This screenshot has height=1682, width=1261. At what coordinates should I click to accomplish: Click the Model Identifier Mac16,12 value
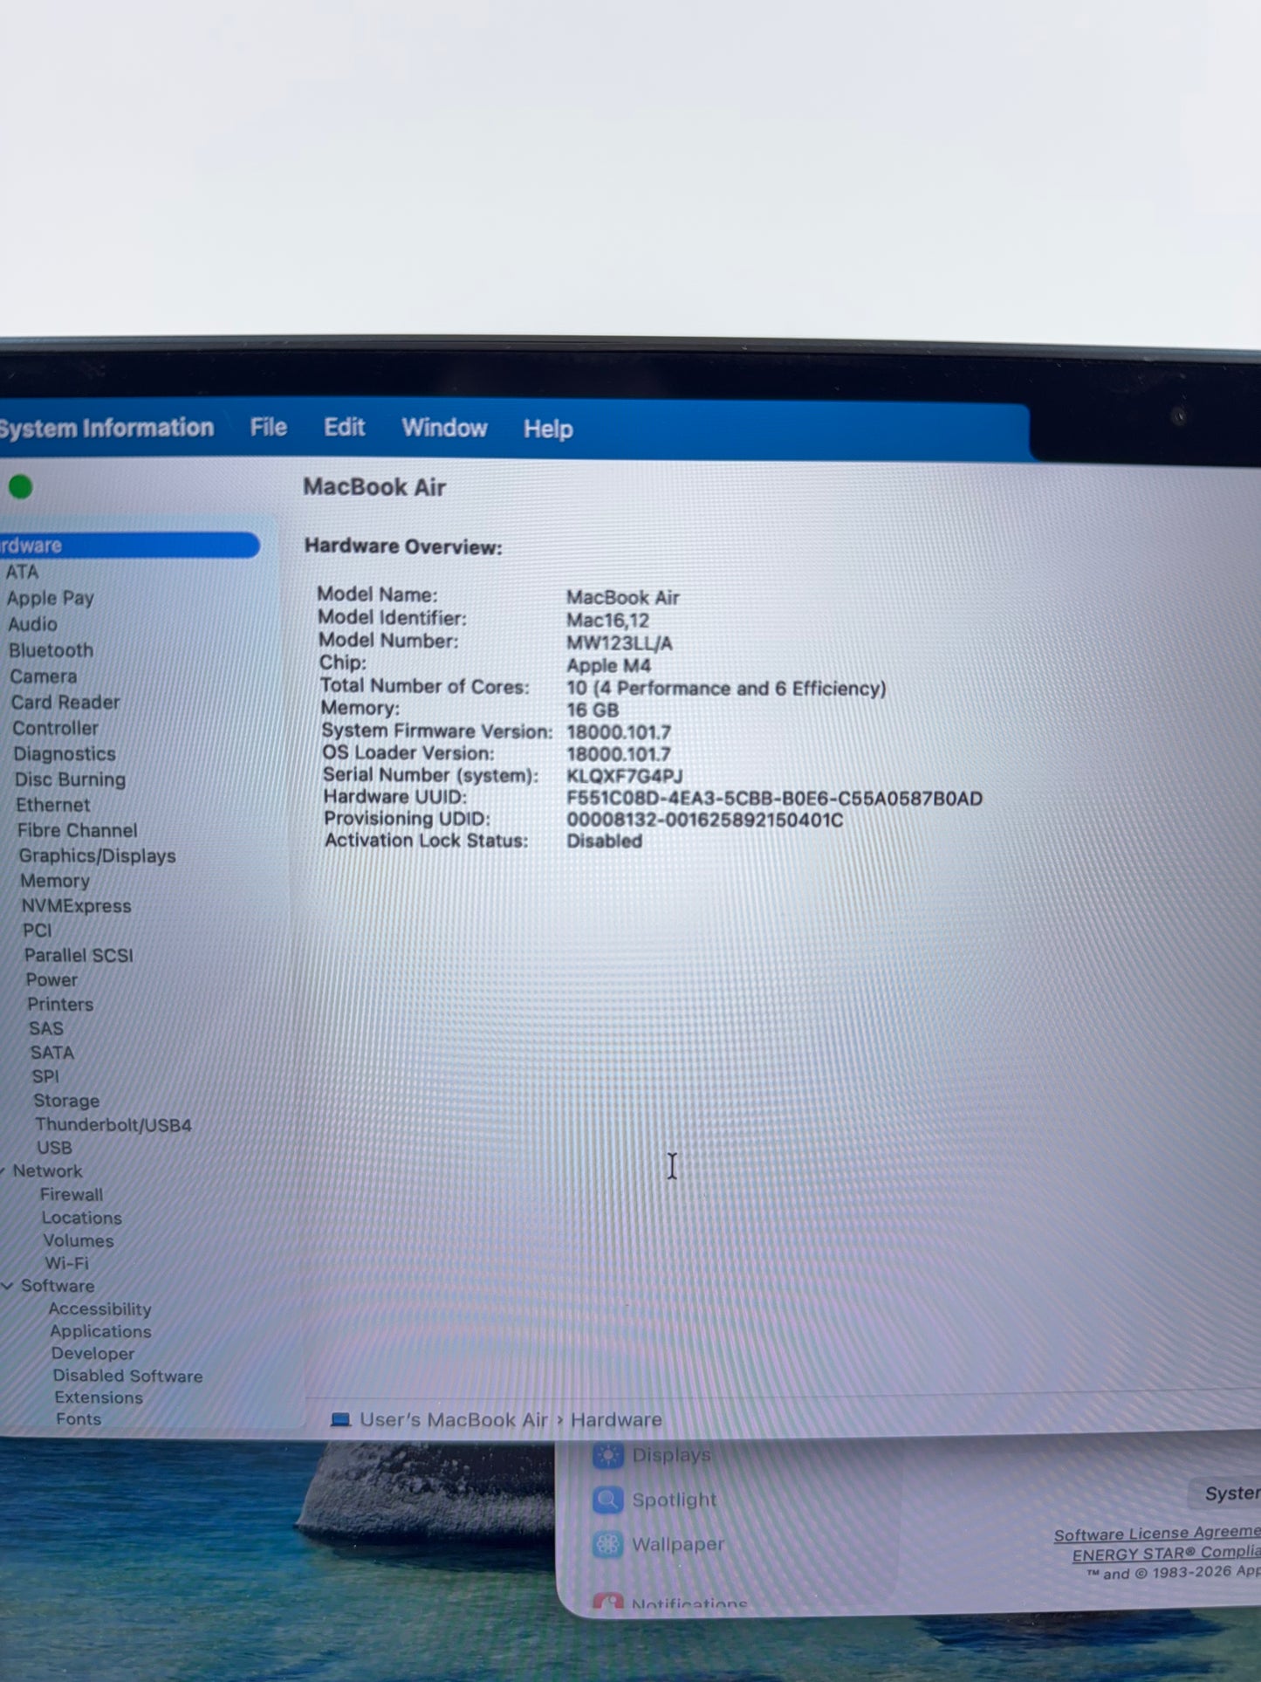[x=607, y=621]
